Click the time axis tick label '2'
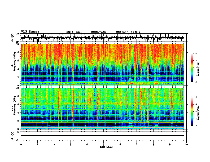This screenshot has height=162, width=210. tap(54, 145)
